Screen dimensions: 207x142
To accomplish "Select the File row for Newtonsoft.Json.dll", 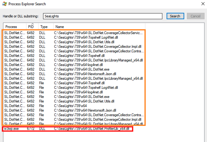I will [74, 110].
